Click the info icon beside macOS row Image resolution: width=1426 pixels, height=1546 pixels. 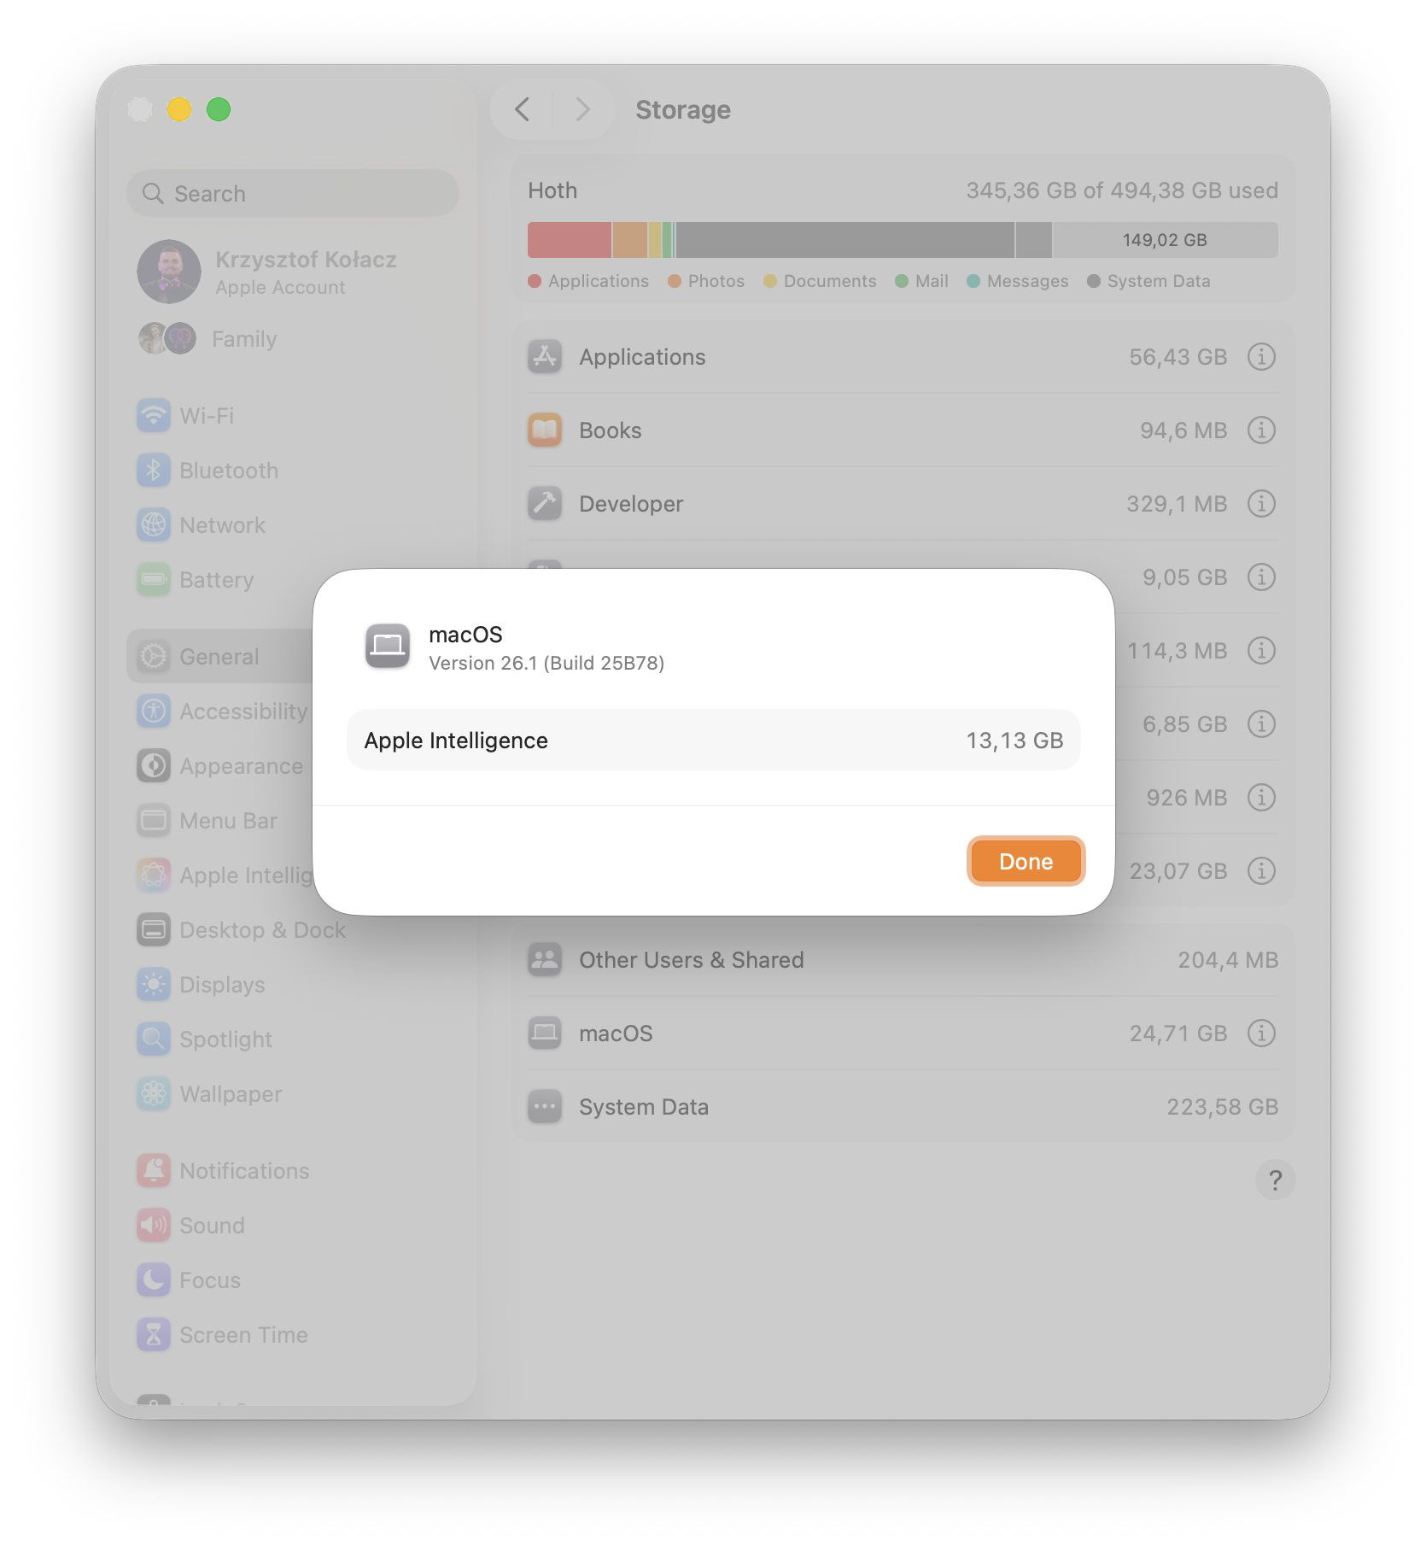pos(1261,1033)
